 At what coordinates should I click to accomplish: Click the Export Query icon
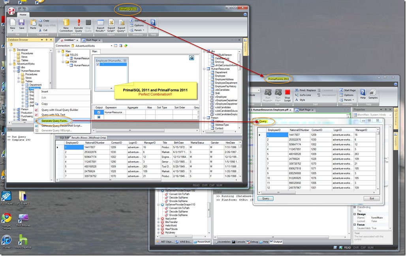click(x=121, y=22)
